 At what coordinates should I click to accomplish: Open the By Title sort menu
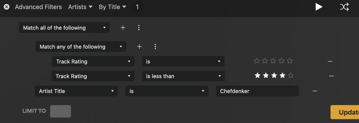(112, 7)
